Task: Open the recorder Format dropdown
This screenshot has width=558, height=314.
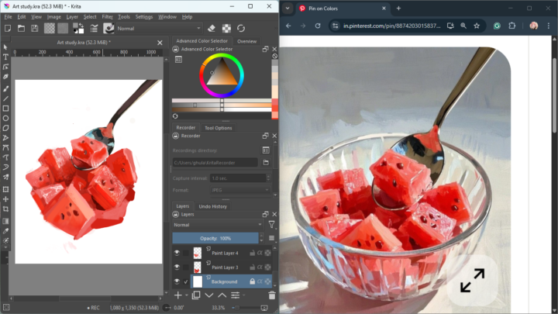Action: coord(231,190)
